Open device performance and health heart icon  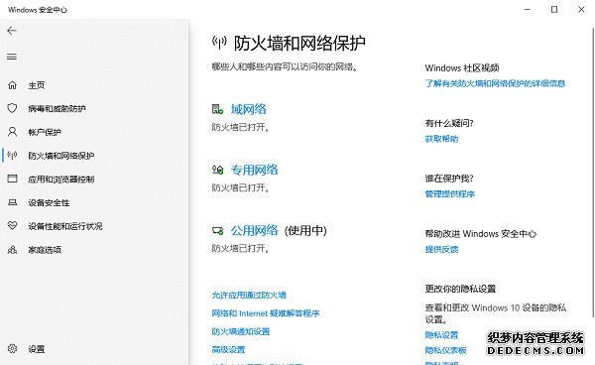[12, 226]
